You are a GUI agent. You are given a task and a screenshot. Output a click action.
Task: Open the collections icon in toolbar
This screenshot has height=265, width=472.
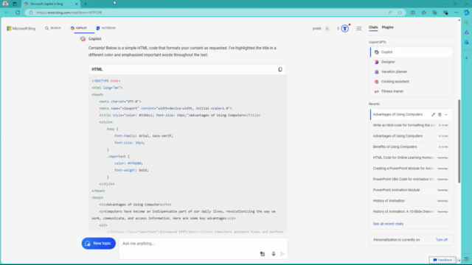pos(434,13)
